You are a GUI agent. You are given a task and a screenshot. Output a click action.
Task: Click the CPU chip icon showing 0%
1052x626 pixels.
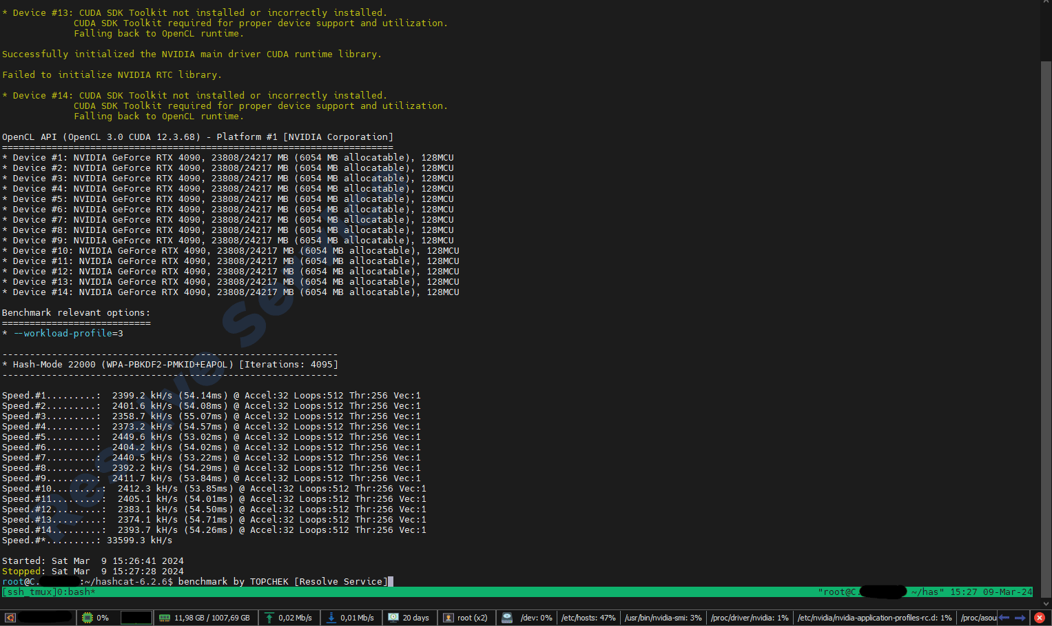tap(87, 618)
